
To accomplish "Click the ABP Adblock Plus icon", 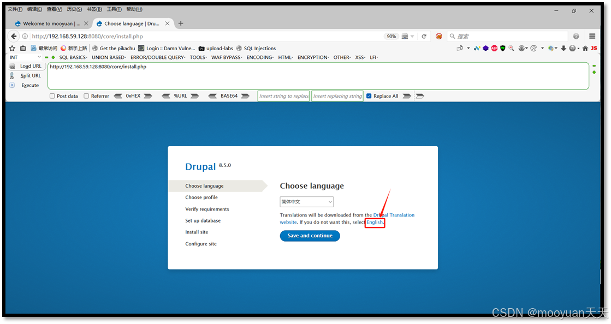I will point(494,49).
